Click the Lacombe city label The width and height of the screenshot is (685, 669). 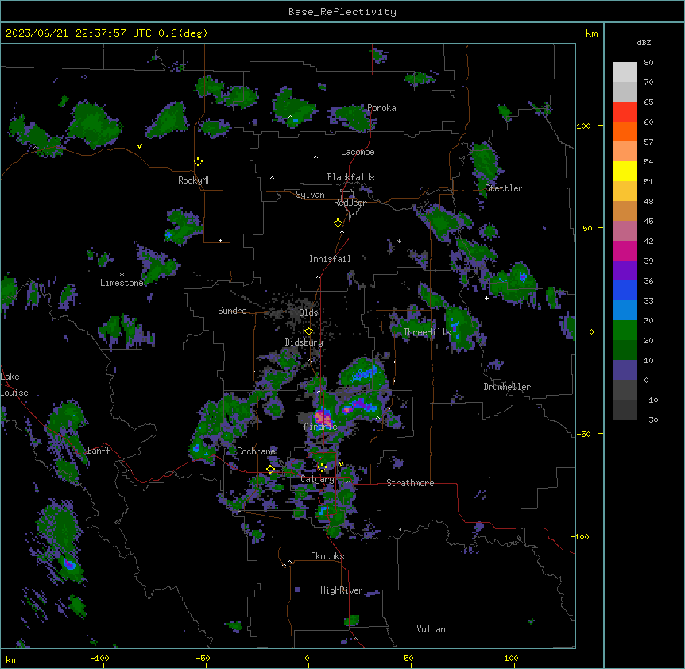pyautogui.click(x=358, y=152)
